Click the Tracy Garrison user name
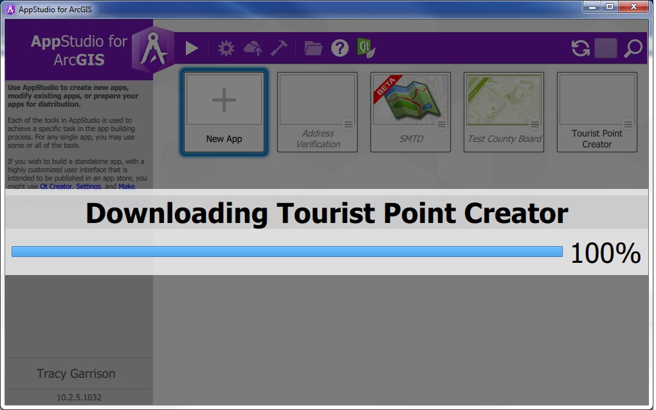The image size is (656, 410). (x=76, y=373)
